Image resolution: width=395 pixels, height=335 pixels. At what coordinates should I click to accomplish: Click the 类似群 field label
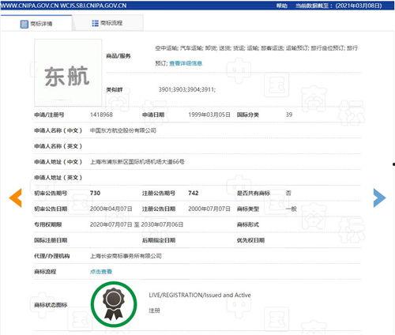click(x=115, y=90)
